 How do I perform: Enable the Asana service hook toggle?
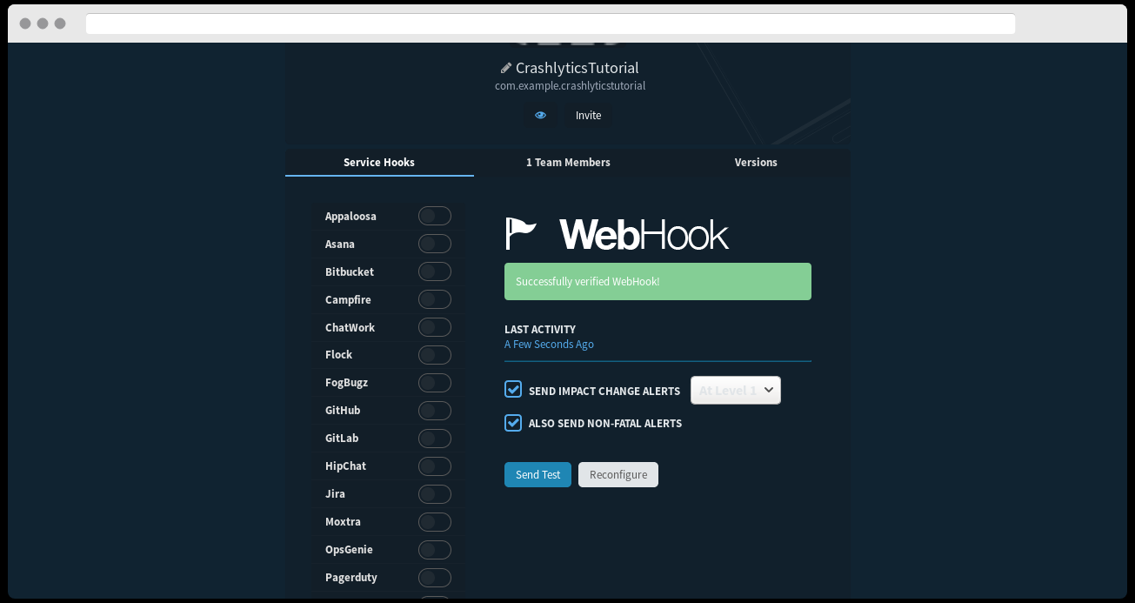[435, 244]
